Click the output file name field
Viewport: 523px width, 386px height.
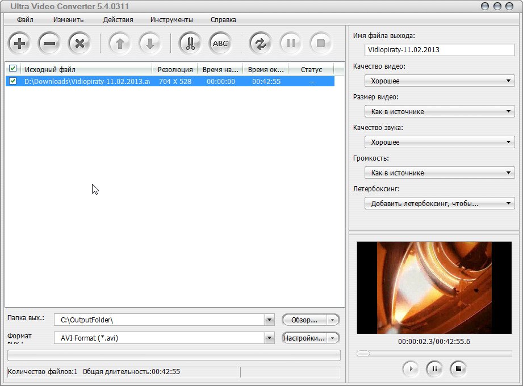coord(440,50)
